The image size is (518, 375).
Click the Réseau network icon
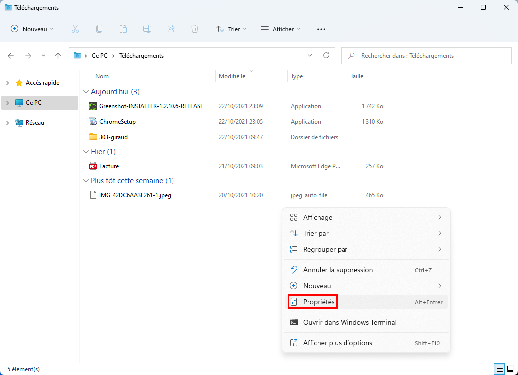[19, 122]
